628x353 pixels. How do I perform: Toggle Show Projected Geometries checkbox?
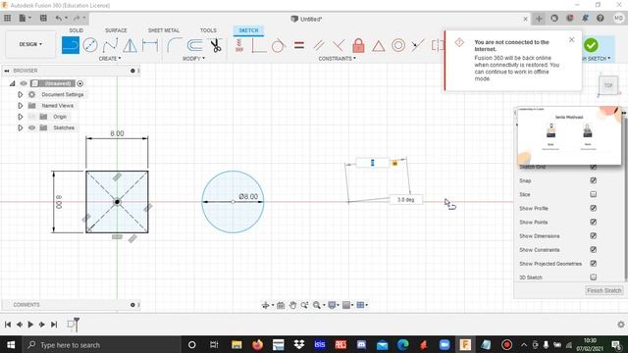(x=593, y=264)
